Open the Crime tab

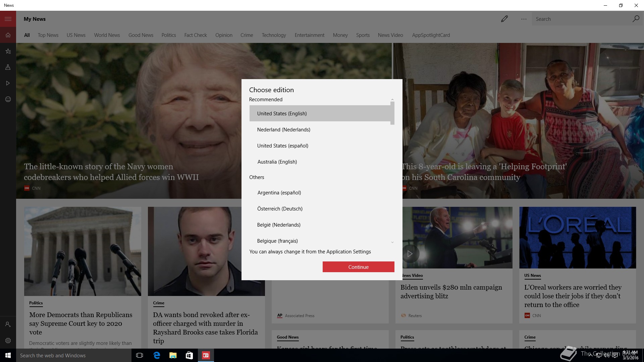coord(247,35)
